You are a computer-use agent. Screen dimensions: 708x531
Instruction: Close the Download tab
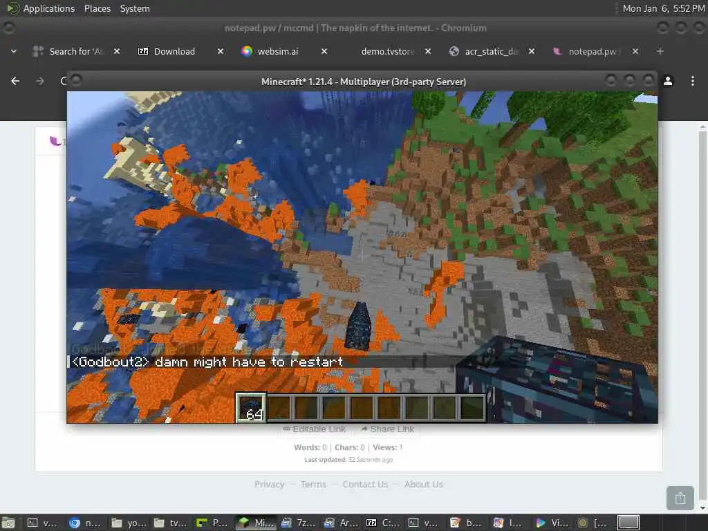(221, 51)
